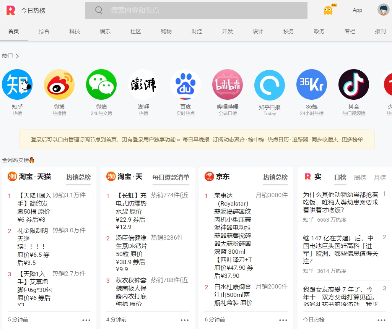Select the 周榜 weekly ranking tab
Viewport: 392px width, 329px height.
pos(360,178)
